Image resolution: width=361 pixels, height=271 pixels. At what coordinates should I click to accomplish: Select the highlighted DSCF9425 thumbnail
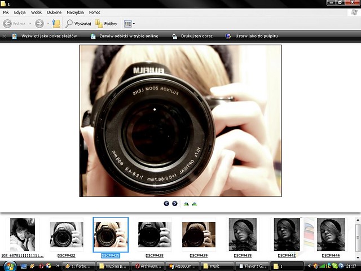pyautogui.click(x=111, y=235)
